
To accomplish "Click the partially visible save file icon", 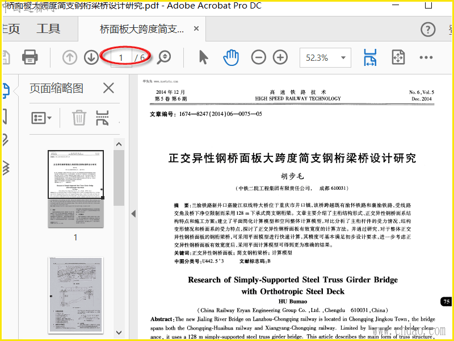I will click(x=6, y=57).
